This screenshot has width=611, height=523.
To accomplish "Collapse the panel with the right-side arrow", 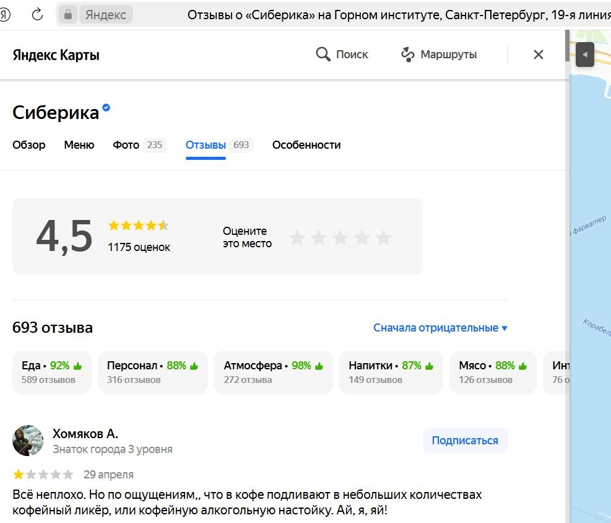I will tap(584, 55).
